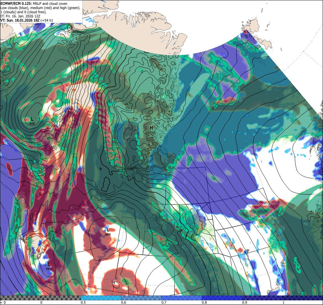Click the '0.5' scale label
The image size is (323, 305).
(x=83, y=302)
